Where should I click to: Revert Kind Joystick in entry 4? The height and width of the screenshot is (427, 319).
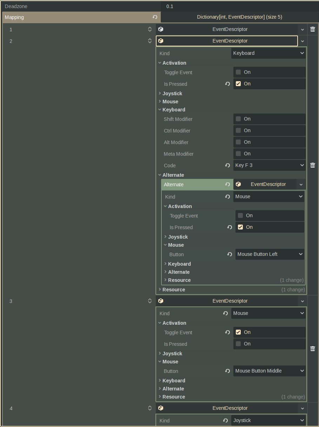[x=226, y=421]
